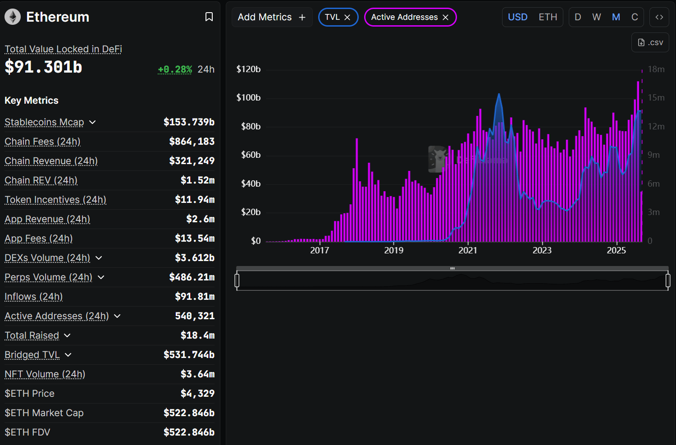Expand Perps Volume (24h) breakdown
The image size is (676, 445).
coord(101,277)
